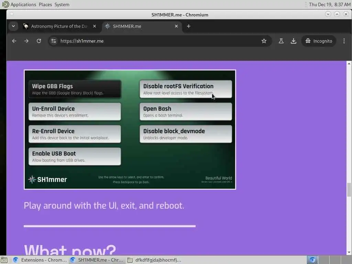Open the tab search dropdown chevron
The height and width of the screenshot is (264, 352).
pos(13,26)
